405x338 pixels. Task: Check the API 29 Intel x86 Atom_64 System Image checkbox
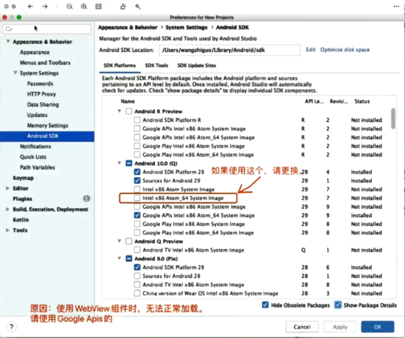[x=137, y=198]
